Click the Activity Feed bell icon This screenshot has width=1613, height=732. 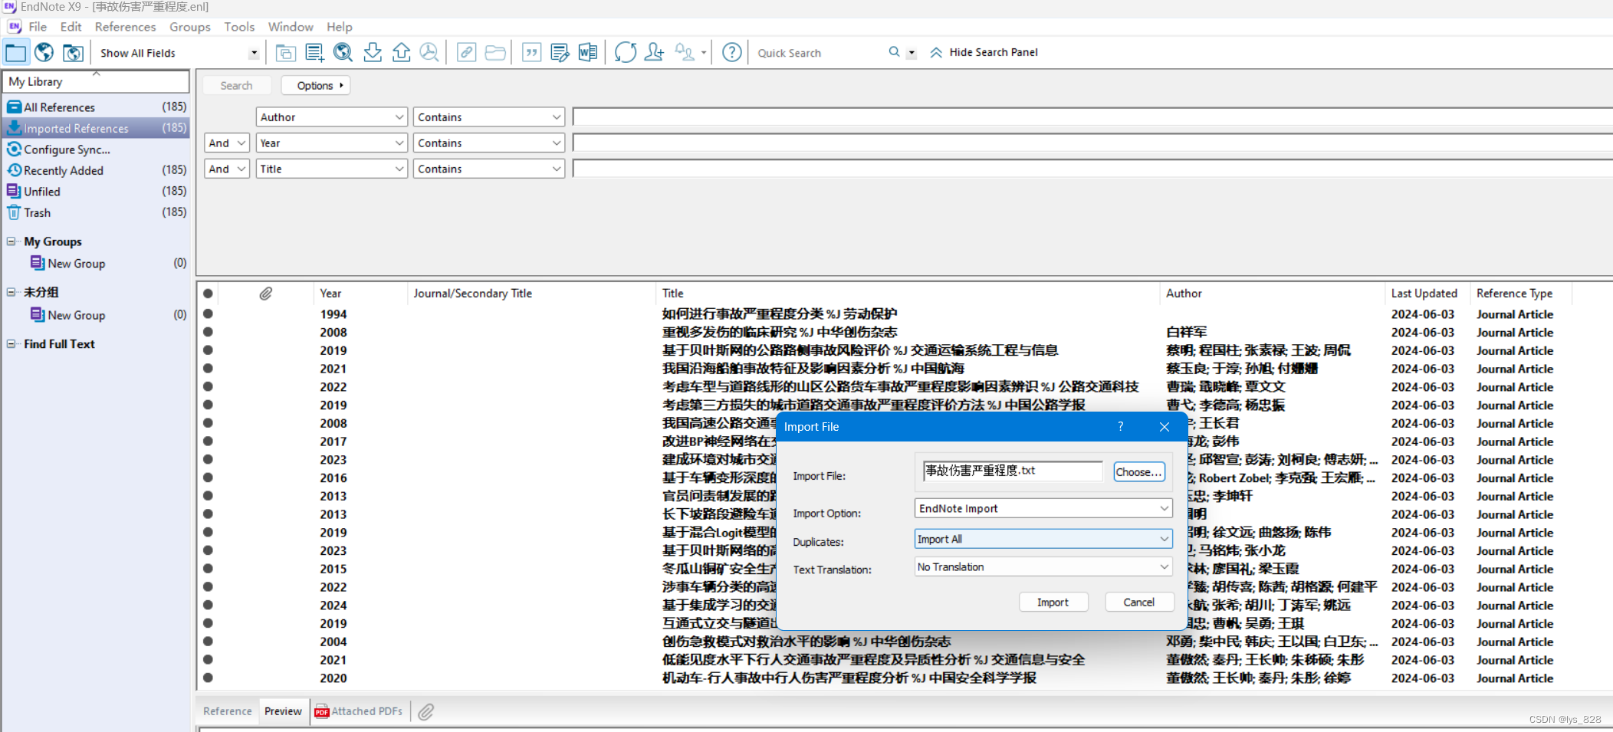tap(684, 53)
